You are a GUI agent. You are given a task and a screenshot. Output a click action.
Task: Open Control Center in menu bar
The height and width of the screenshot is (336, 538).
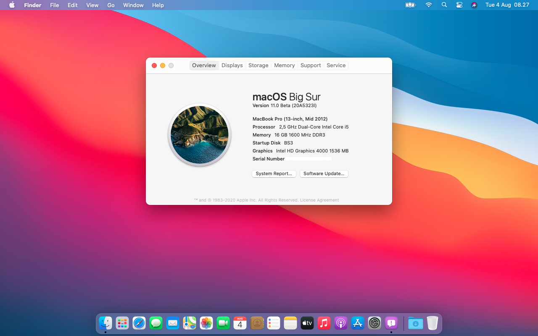[x=459, y=5]
